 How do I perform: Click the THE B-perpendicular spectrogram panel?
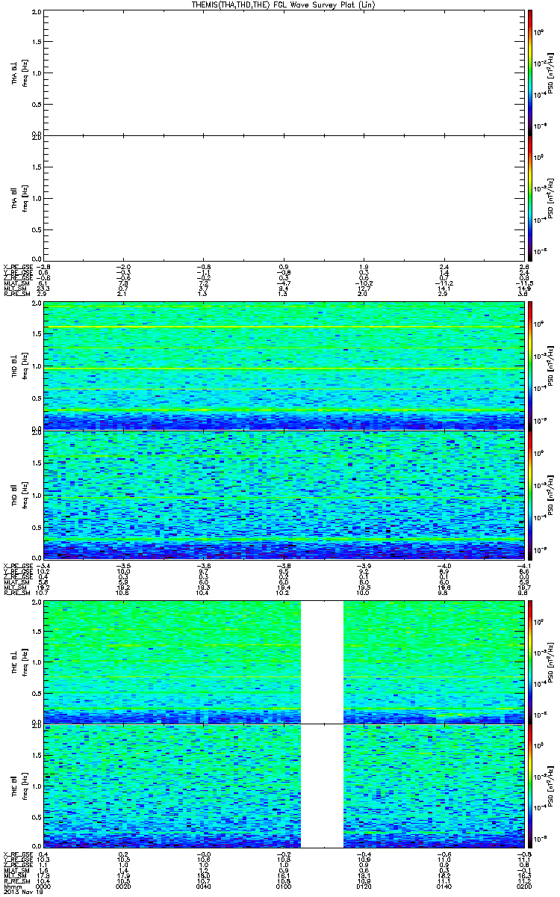point(283,662)
